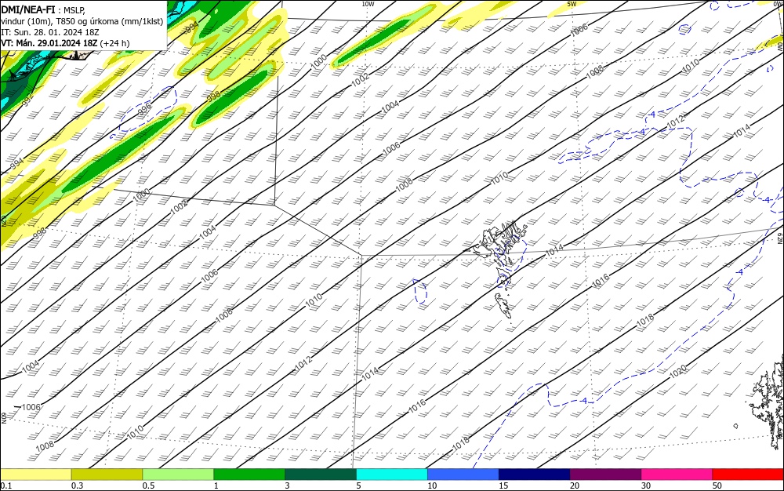Click the "IT: Sun. 28. 01. 2024 18Z" line

pyautogui.click(x=50, y=32)
